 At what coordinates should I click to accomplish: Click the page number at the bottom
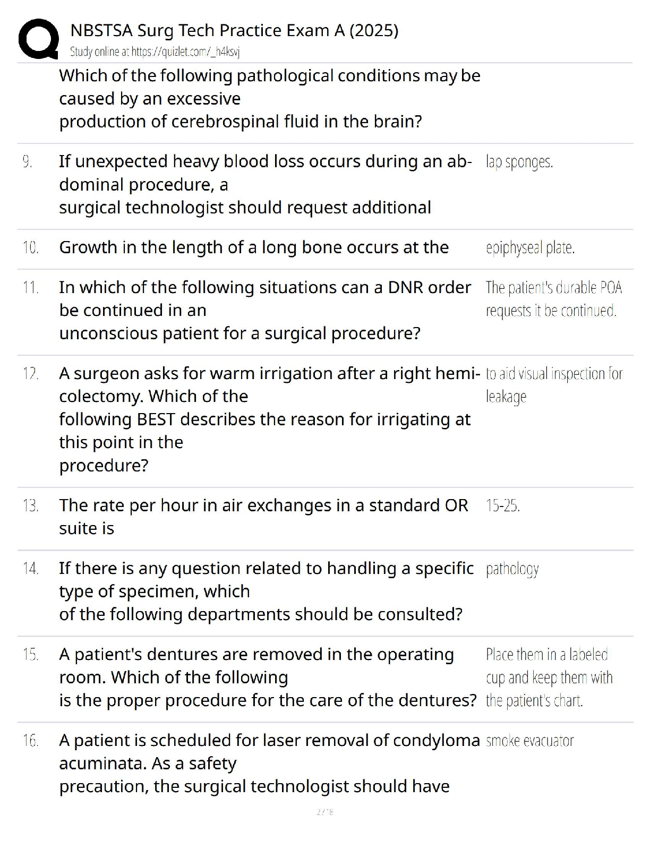point(324,812)
